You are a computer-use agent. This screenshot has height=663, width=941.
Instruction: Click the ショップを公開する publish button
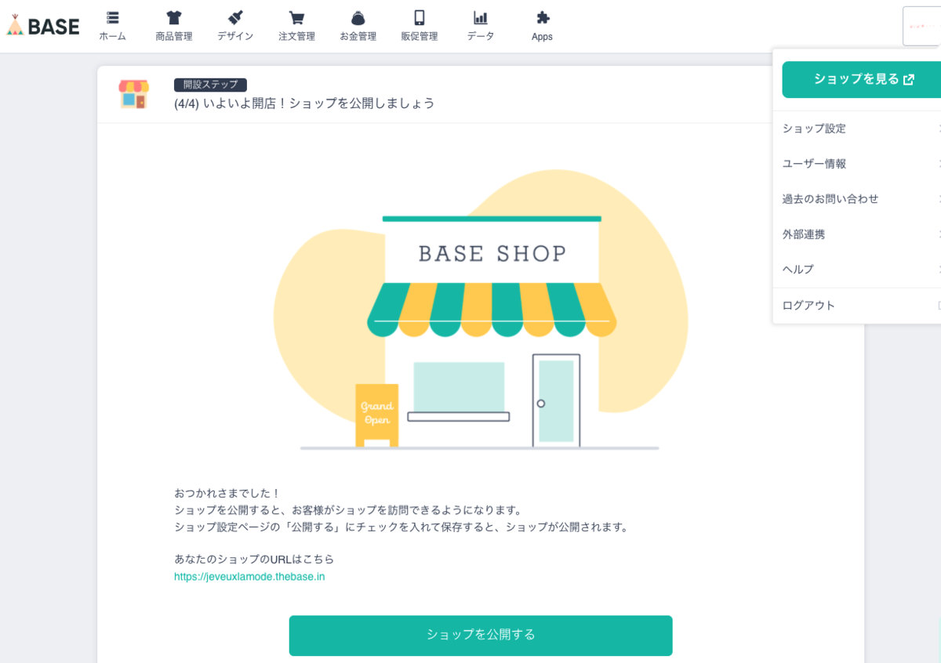tap(481, 636)
